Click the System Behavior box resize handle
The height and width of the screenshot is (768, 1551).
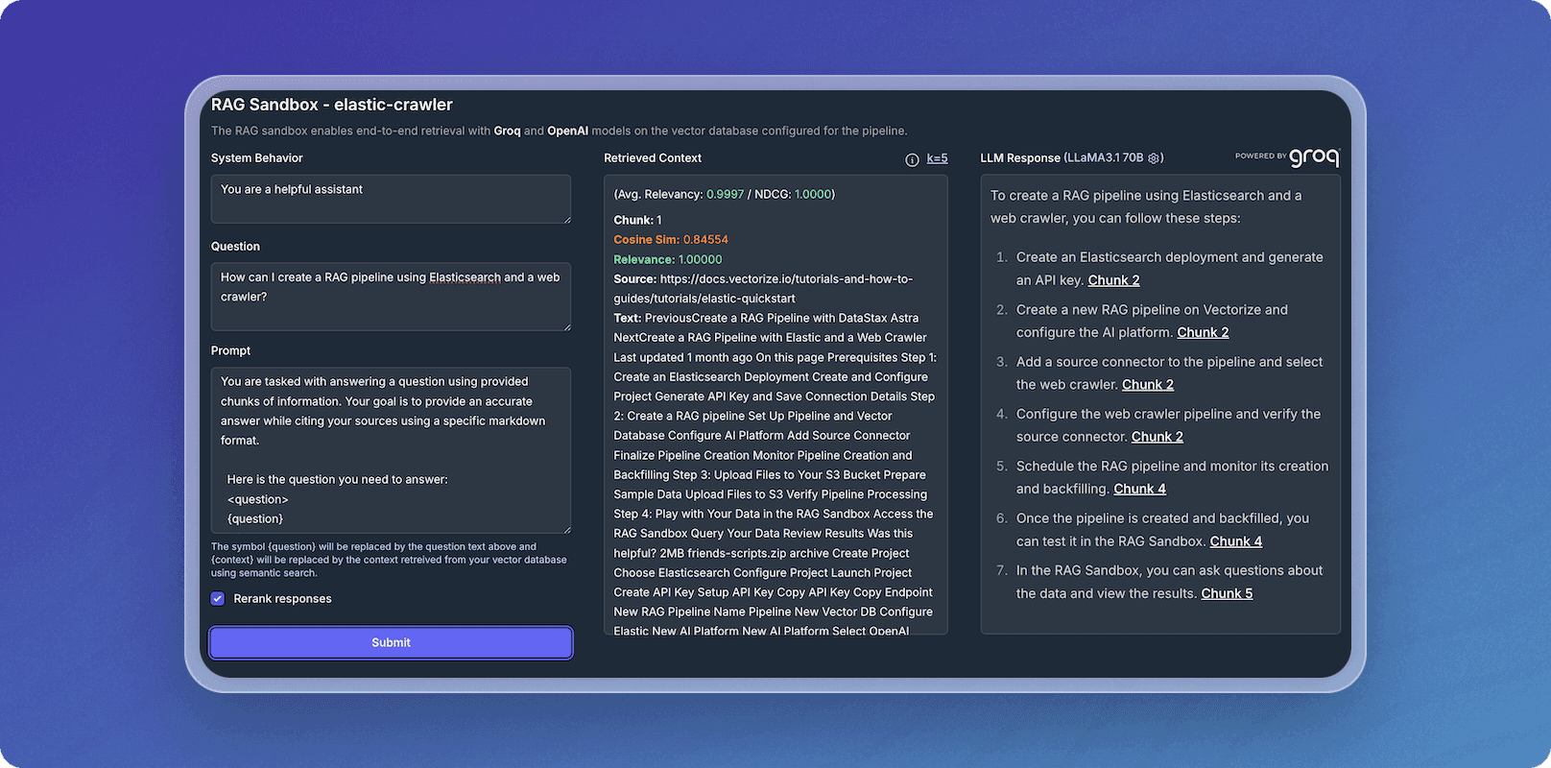coord(566,219)
